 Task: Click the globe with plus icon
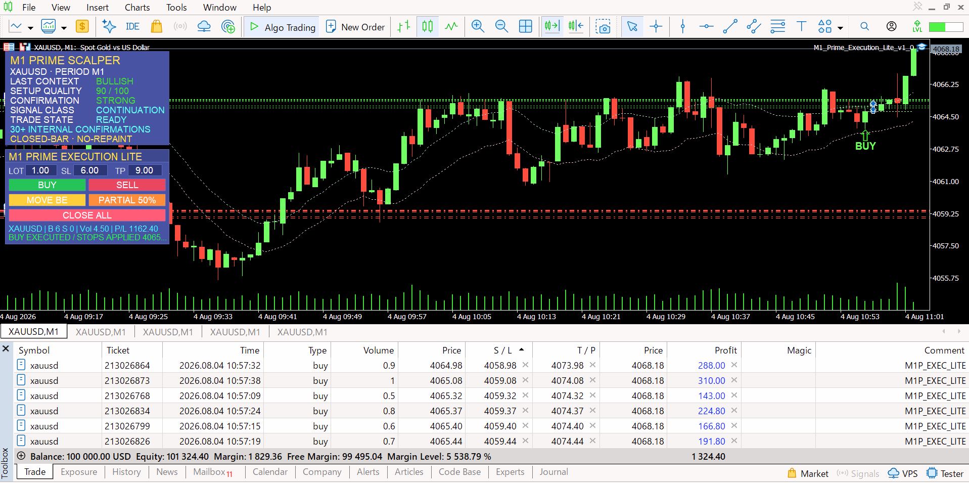point(228,27)
